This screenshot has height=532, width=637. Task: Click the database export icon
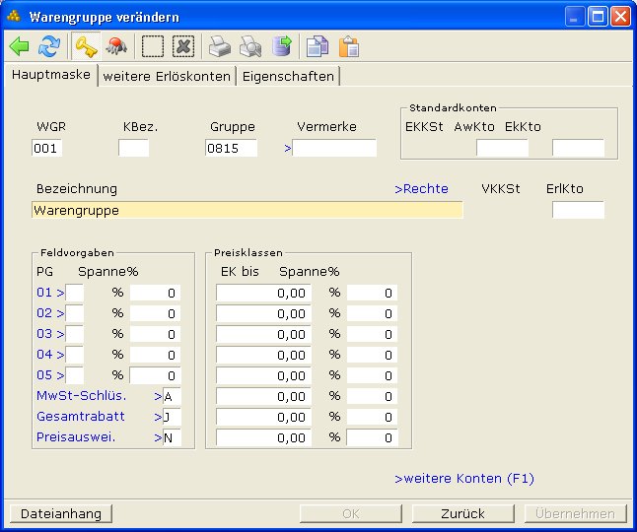pyautogui.click(x=282, y=46)
